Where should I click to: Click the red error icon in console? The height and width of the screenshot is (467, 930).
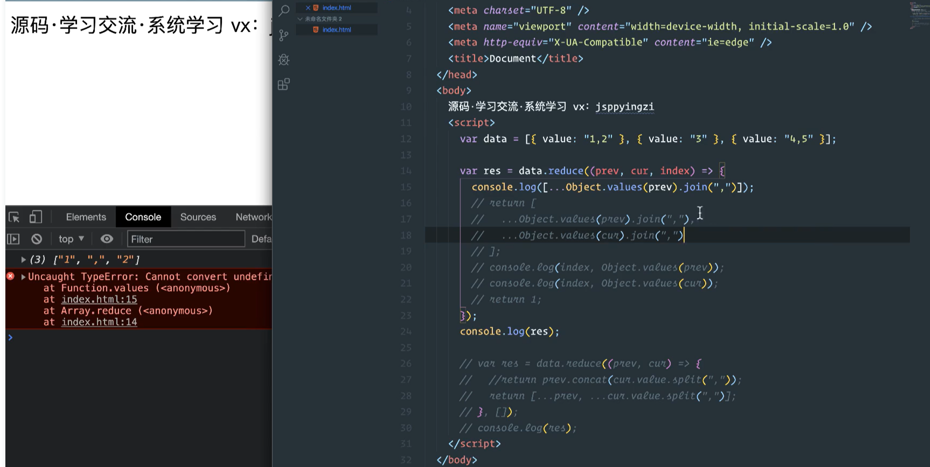[11, 276]
